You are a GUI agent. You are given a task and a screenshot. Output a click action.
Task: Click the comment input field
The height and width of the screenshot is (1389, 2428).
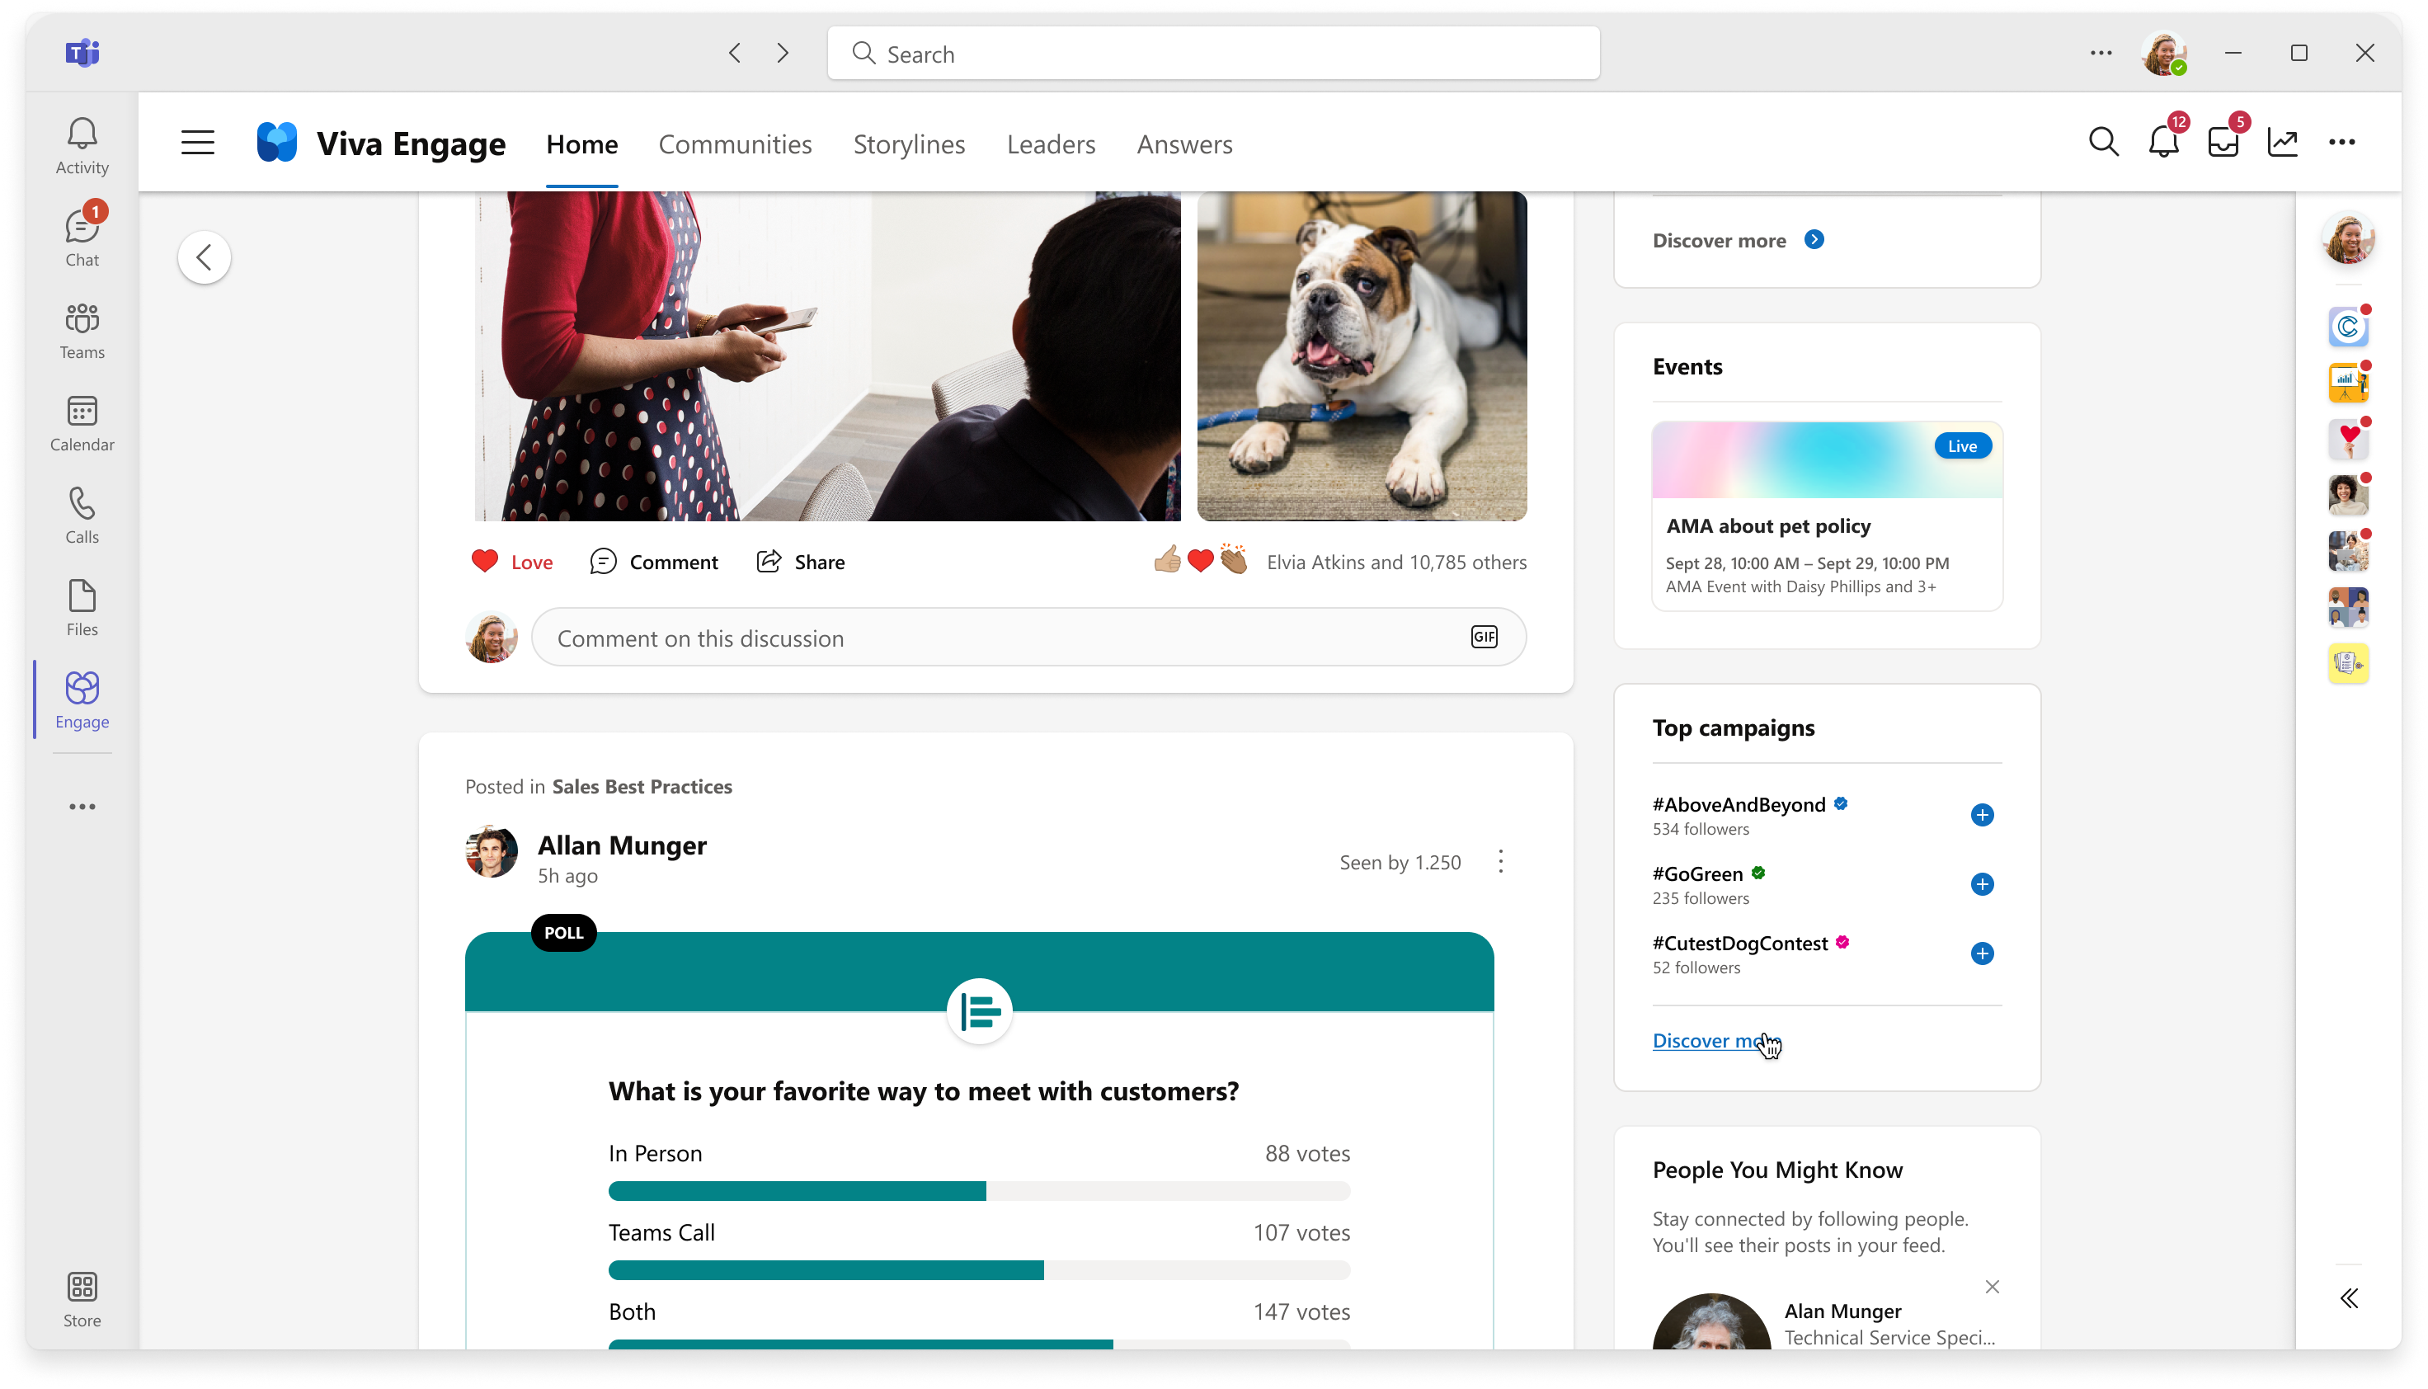[1029, 637]
